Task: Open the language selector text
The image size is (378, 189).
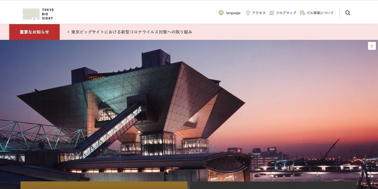Action: point(233,13)
